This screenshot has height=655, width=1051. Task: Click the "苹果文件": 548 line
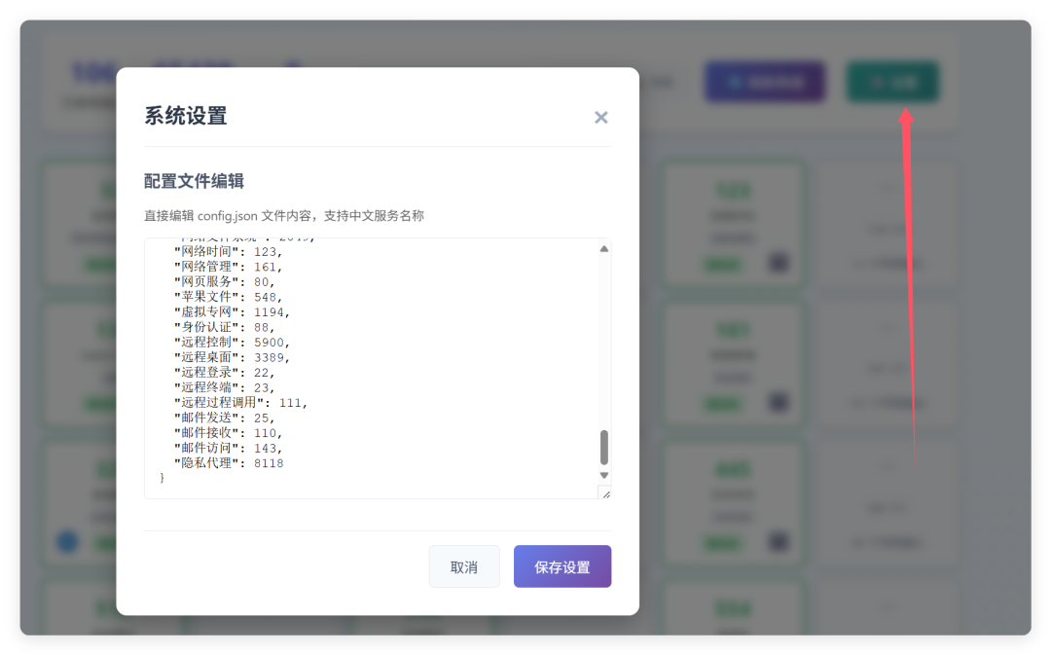coord(228,297)
